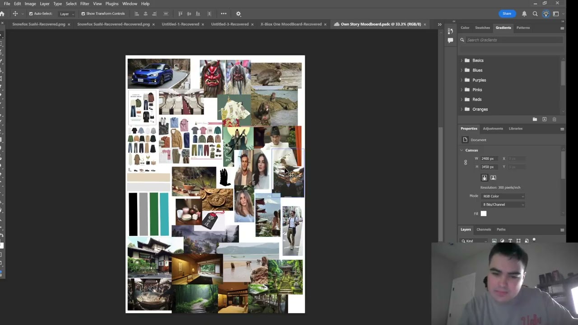Close the Snowfox Sushi-Recovered.png tab
This screenshot has width=578, height=325.
(x=69, y=24)
